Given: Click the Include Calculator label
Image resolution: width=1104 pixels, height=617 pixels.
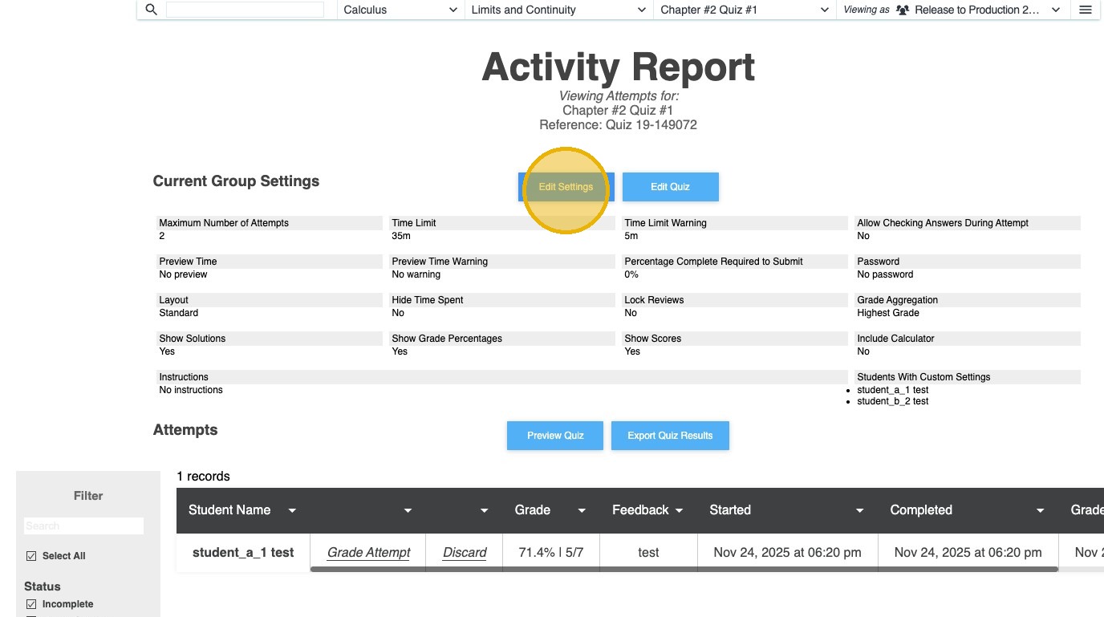Looking at the screenshot, I should (895, 339).
